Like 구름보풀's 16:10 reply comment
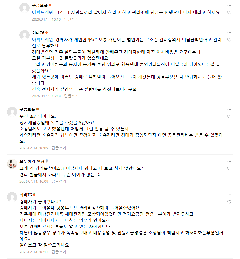The image size is (240, 259). [x=229, y=12]
